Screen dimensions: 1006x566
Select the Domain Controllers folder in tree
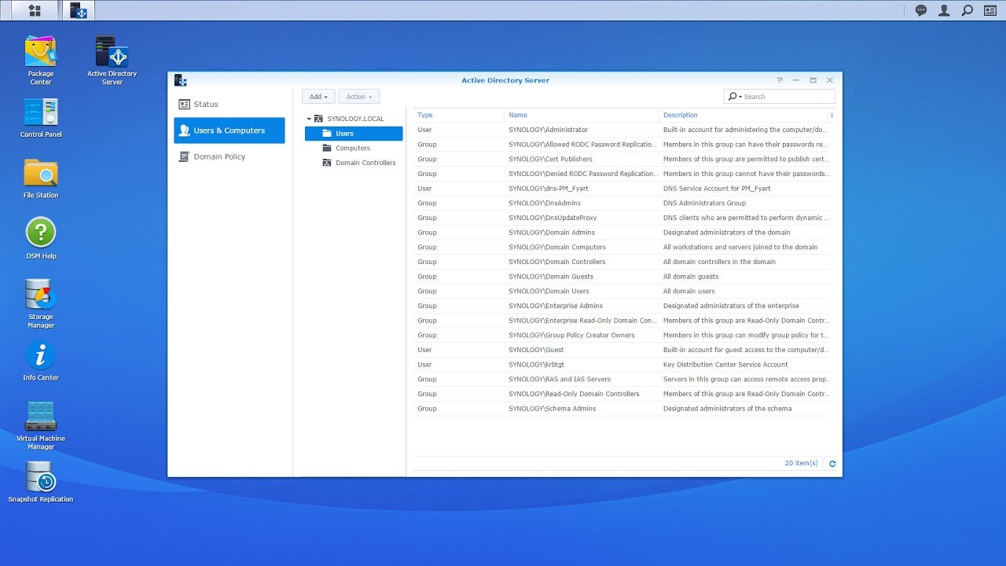click(354, 163)
